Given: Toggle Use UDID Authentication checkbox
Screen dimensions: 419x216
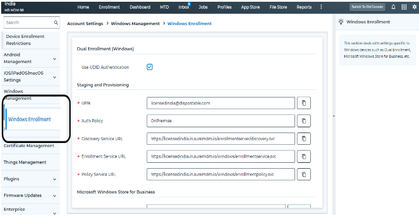Looking at the screenshot, I should (150, 67).
